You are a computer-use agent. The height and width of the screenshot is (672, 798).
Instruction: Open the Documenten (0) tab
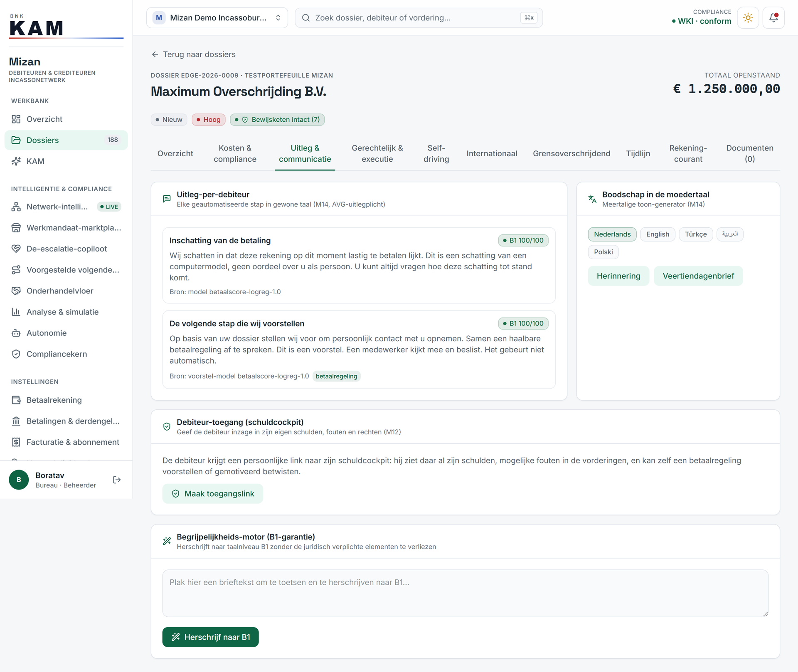(x=749, y=153)
